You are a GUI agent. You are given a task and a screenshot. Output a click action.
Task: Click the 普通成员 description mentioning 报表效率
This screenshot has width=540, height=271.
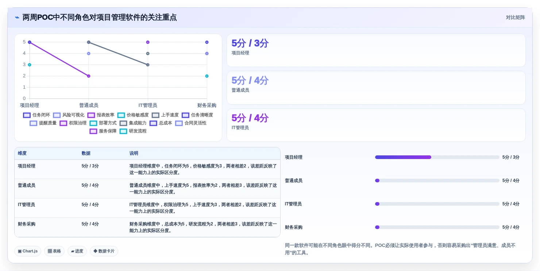203,189
